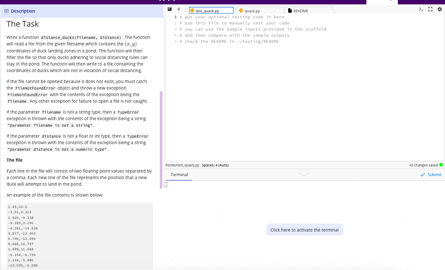Select the Terminal tab
This screenshot has height=270, width=445.
click(x=179, y=175)
